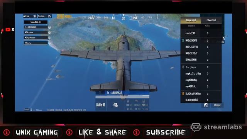
Task: Click the LIKE & SHARE overlay text
Action: point(103,132)
